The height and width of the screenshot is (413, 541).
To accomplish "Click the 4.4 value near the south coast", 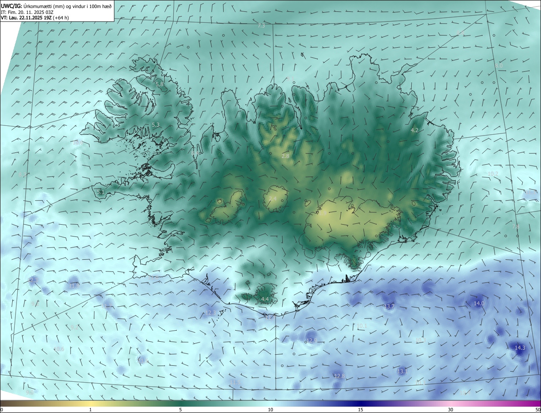I will point(265,299).
